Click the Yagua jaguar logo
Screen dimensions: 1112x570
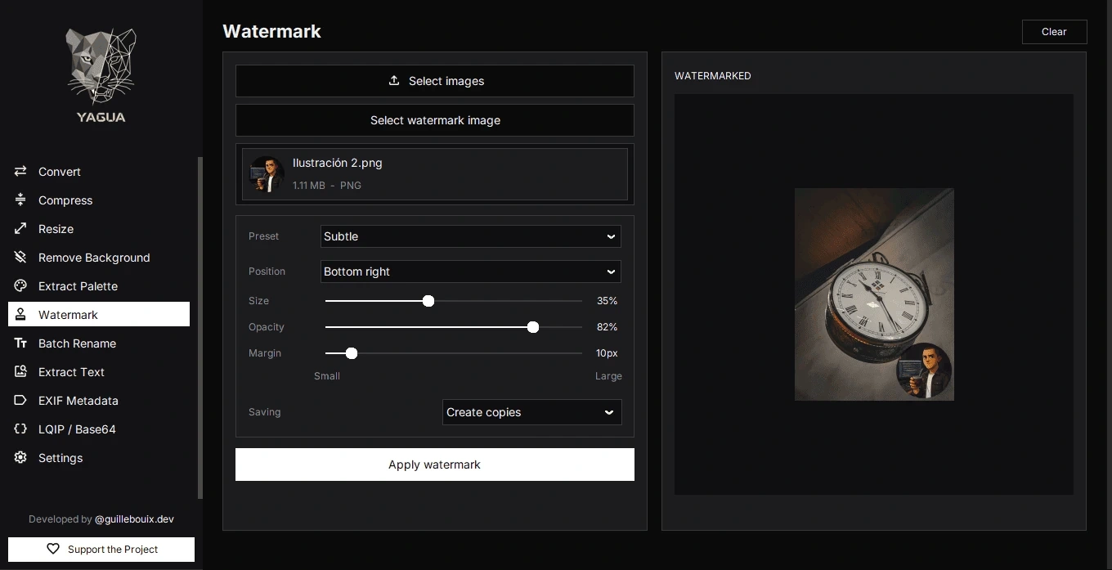(101, 75)
